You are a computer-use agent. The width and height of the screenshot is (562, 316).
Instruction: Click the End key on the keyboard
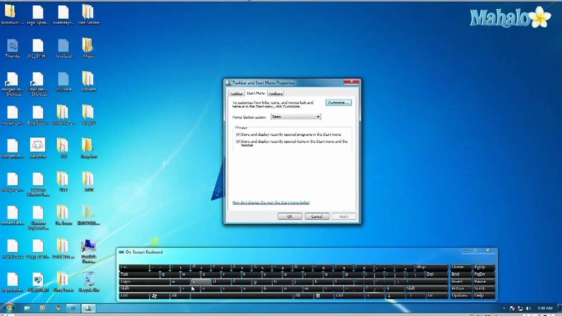pos(461,274)
